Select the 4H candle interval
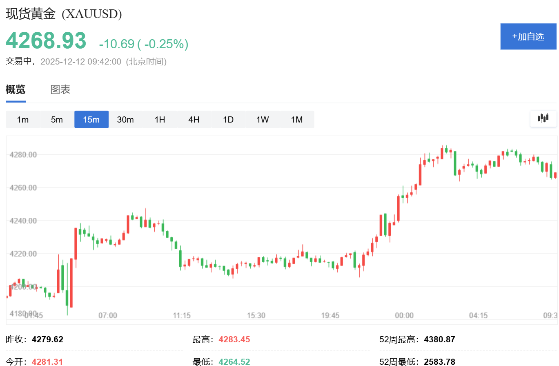 pyautogui.click(x=194, y=119)
